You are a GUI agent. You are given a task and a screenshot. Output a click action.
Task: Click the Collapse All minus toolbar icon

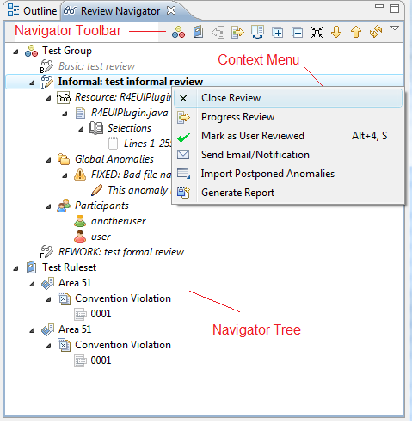[298, 33]
